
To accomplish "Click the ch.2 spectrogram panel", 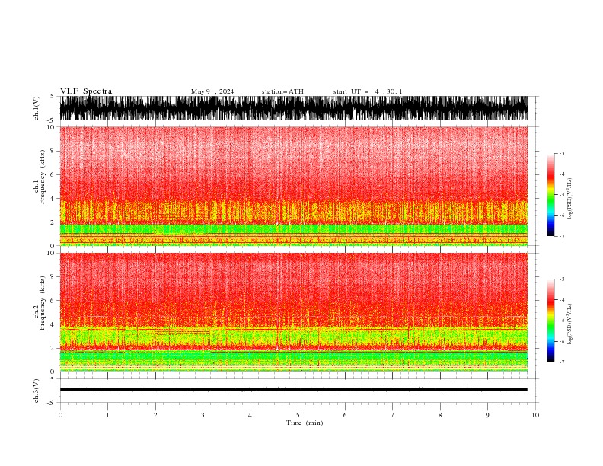I will [293, 312].
